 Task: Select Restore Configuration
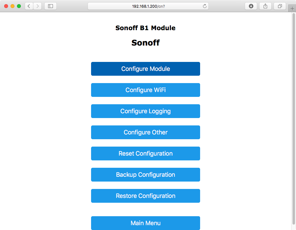point(146,196)
